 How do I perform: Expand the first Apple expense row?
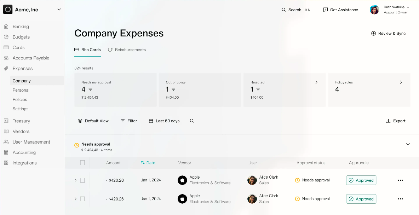click(75, 180)
